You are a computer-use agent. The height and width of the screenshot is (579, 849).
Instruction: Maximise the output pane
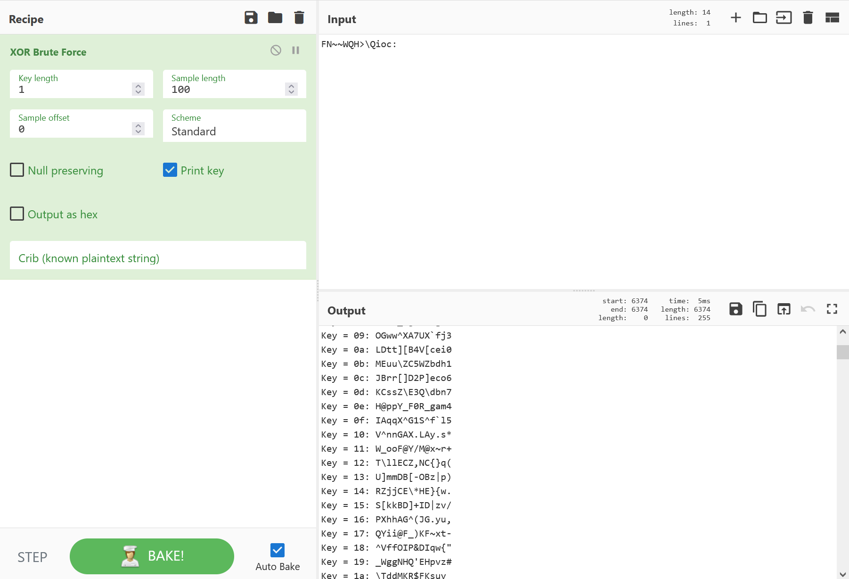tap(832, 309)
